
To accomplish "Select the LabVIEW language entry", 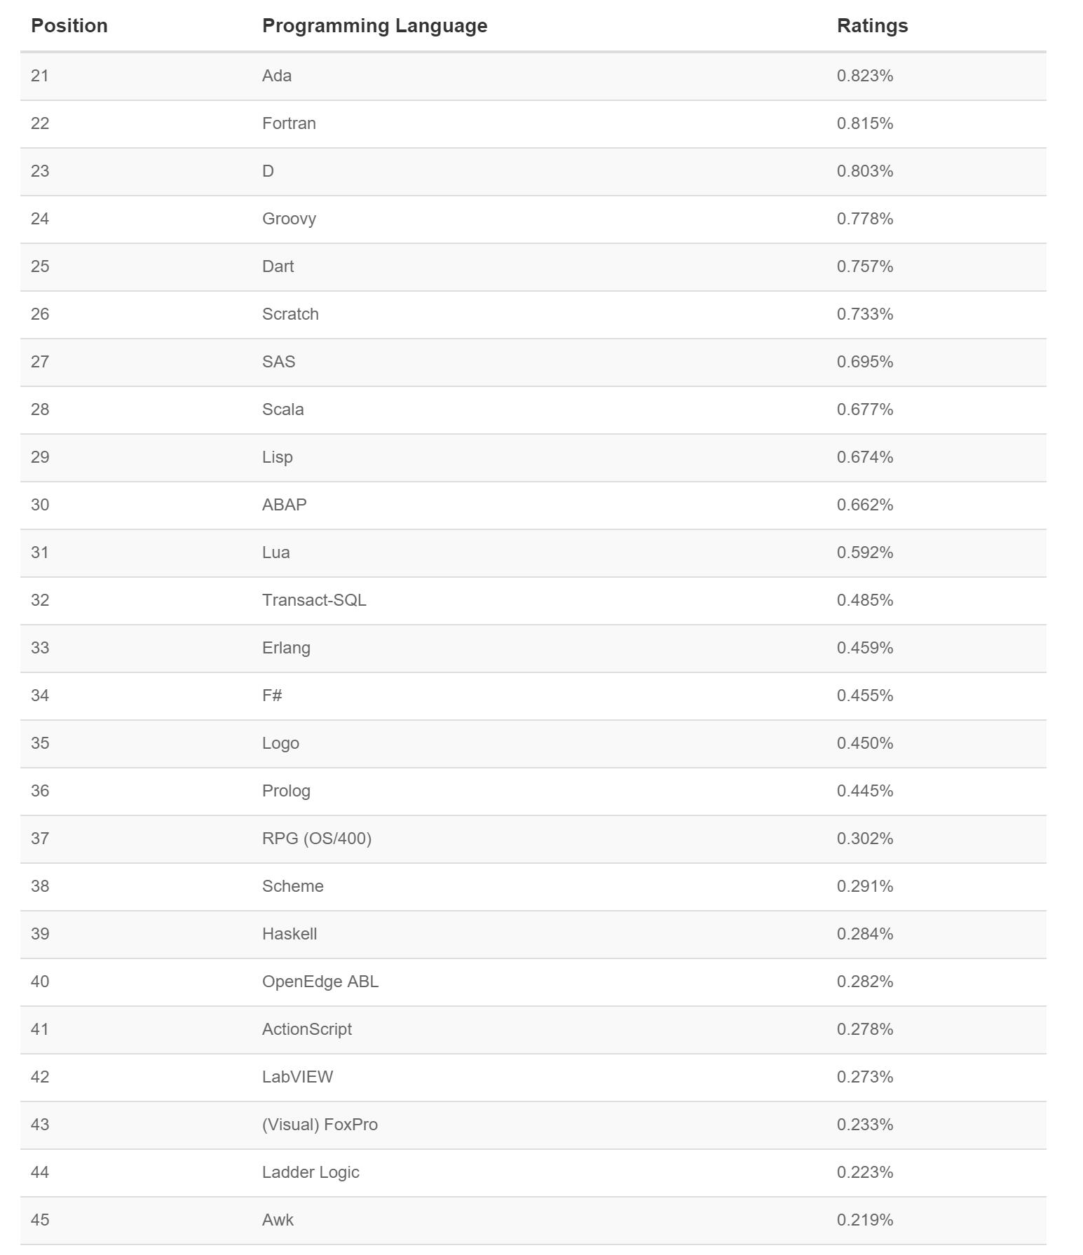I will click(x=297, y=1077).
